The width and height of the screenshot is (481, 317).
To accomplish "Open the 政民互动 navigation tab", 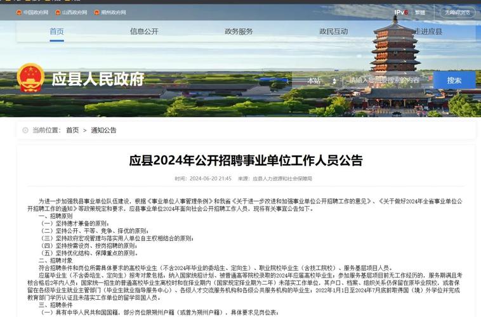I will coord(333,31).
